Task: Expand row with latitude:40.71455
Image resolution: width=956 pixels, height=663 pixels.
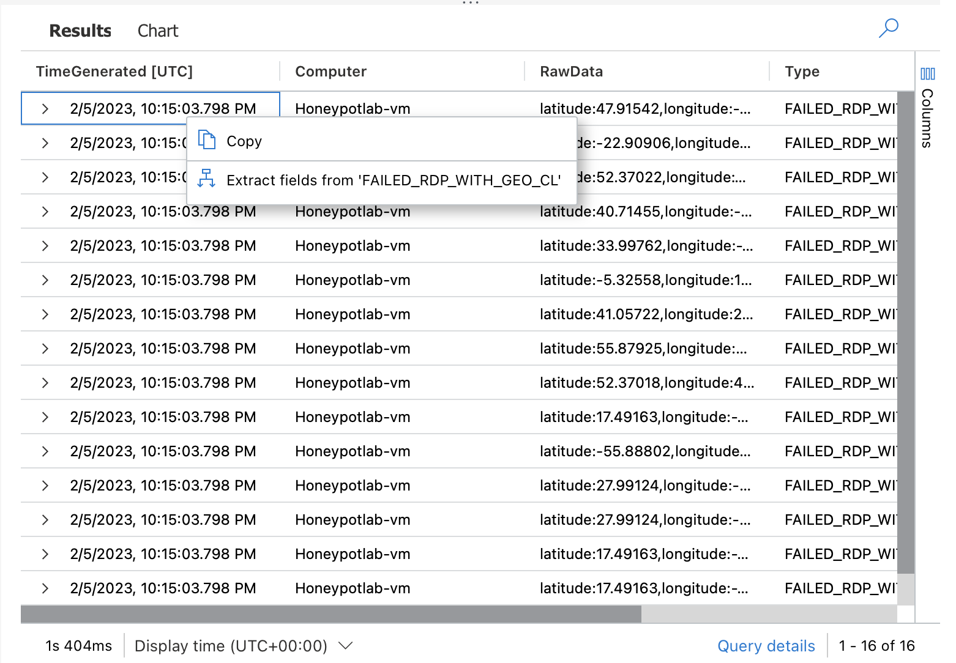Action: (45, 212)
